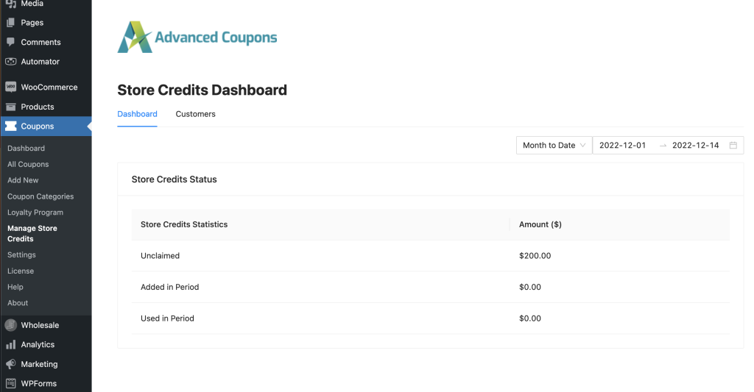754x392 pixels.
Task: Switch to the Customers tab
Action: [195, 114]
